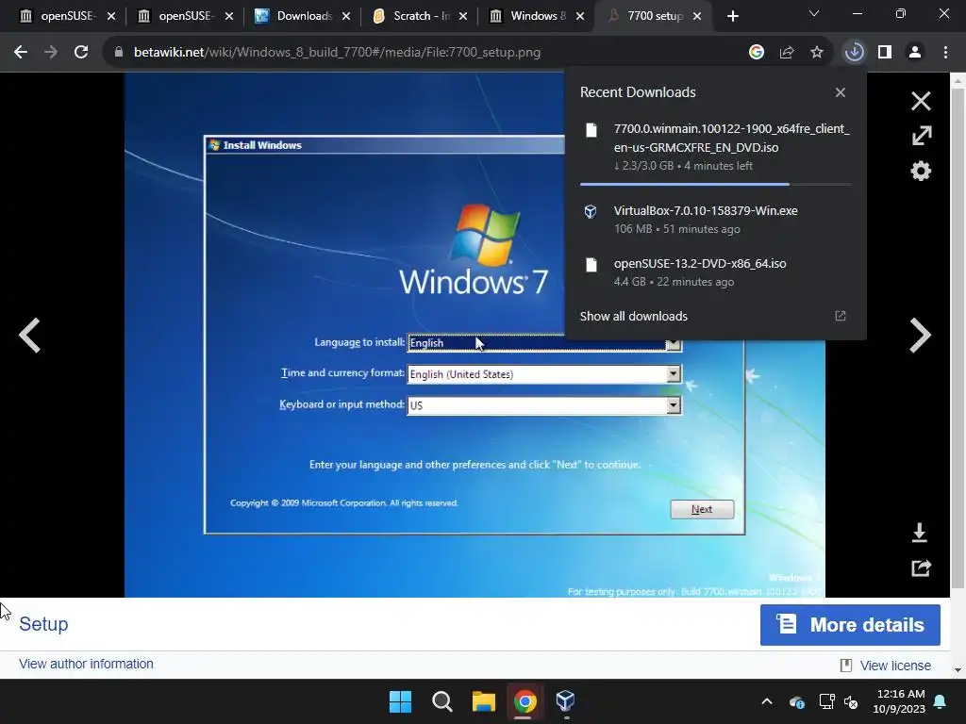This screenshot has width=966, height=724.
Task: Enter fullscreen with the expand arrows icon
Action: point(921,136)
